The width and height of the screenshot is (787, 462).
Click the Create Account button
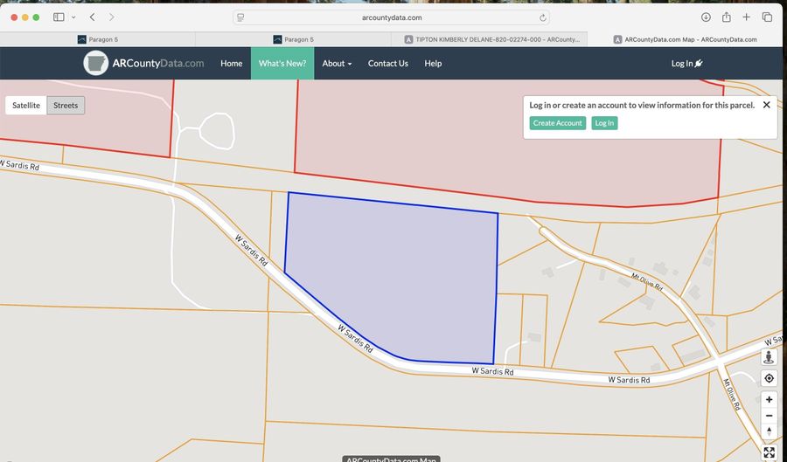[x=558, y=123]
